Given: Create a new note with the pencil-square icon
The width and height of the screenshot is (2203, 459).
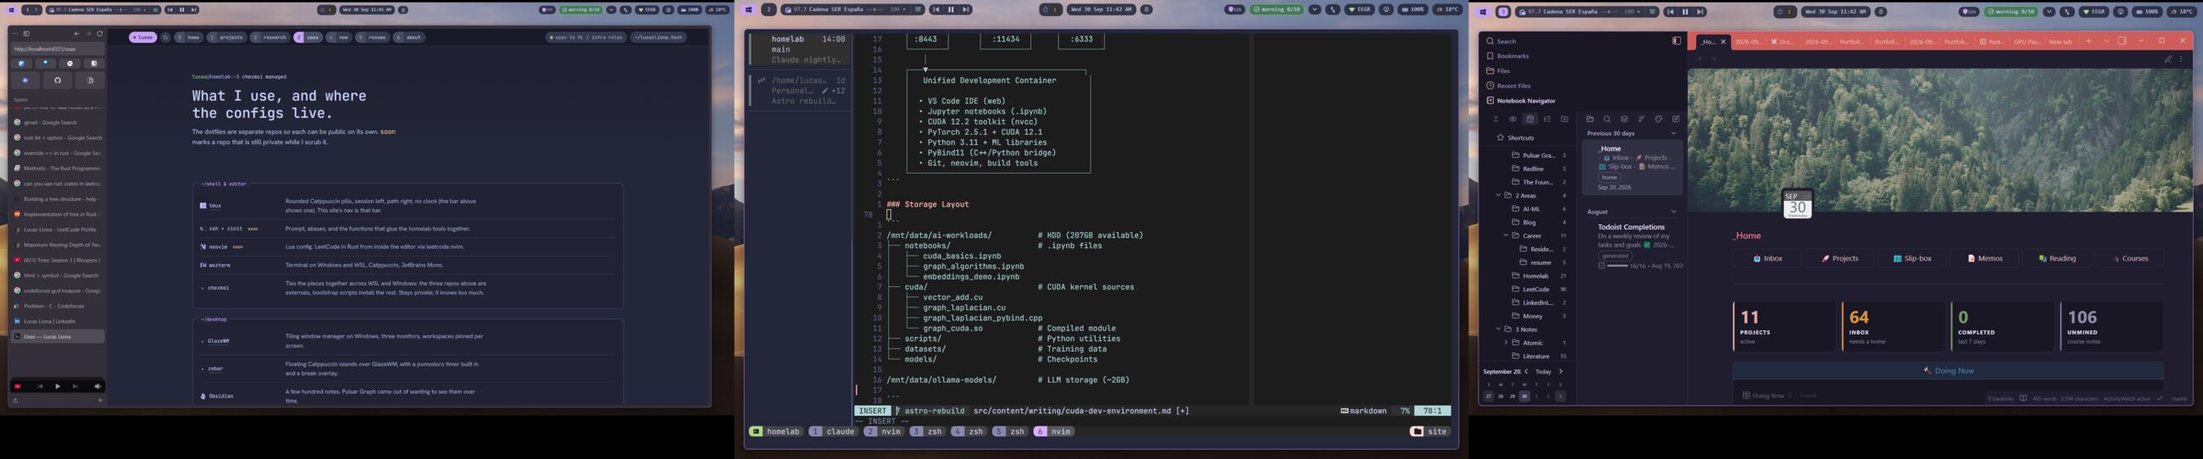Looking at the screenshot, I should 1675,119.
